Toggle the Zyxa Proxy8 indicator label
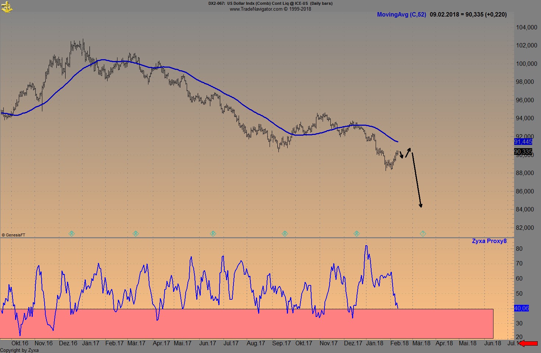Screen dimensions: 541x353 pyautogui.click(x=489, y=241)
